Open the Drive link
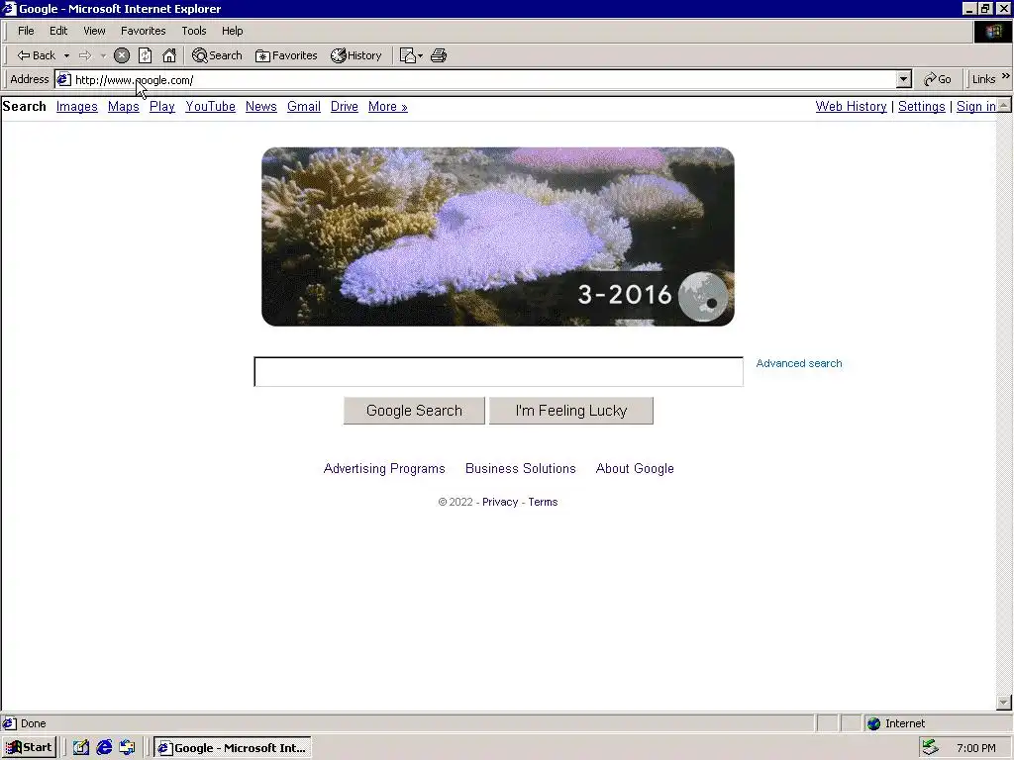This screenshot has height=760, width=1014. tap(344, 107)
